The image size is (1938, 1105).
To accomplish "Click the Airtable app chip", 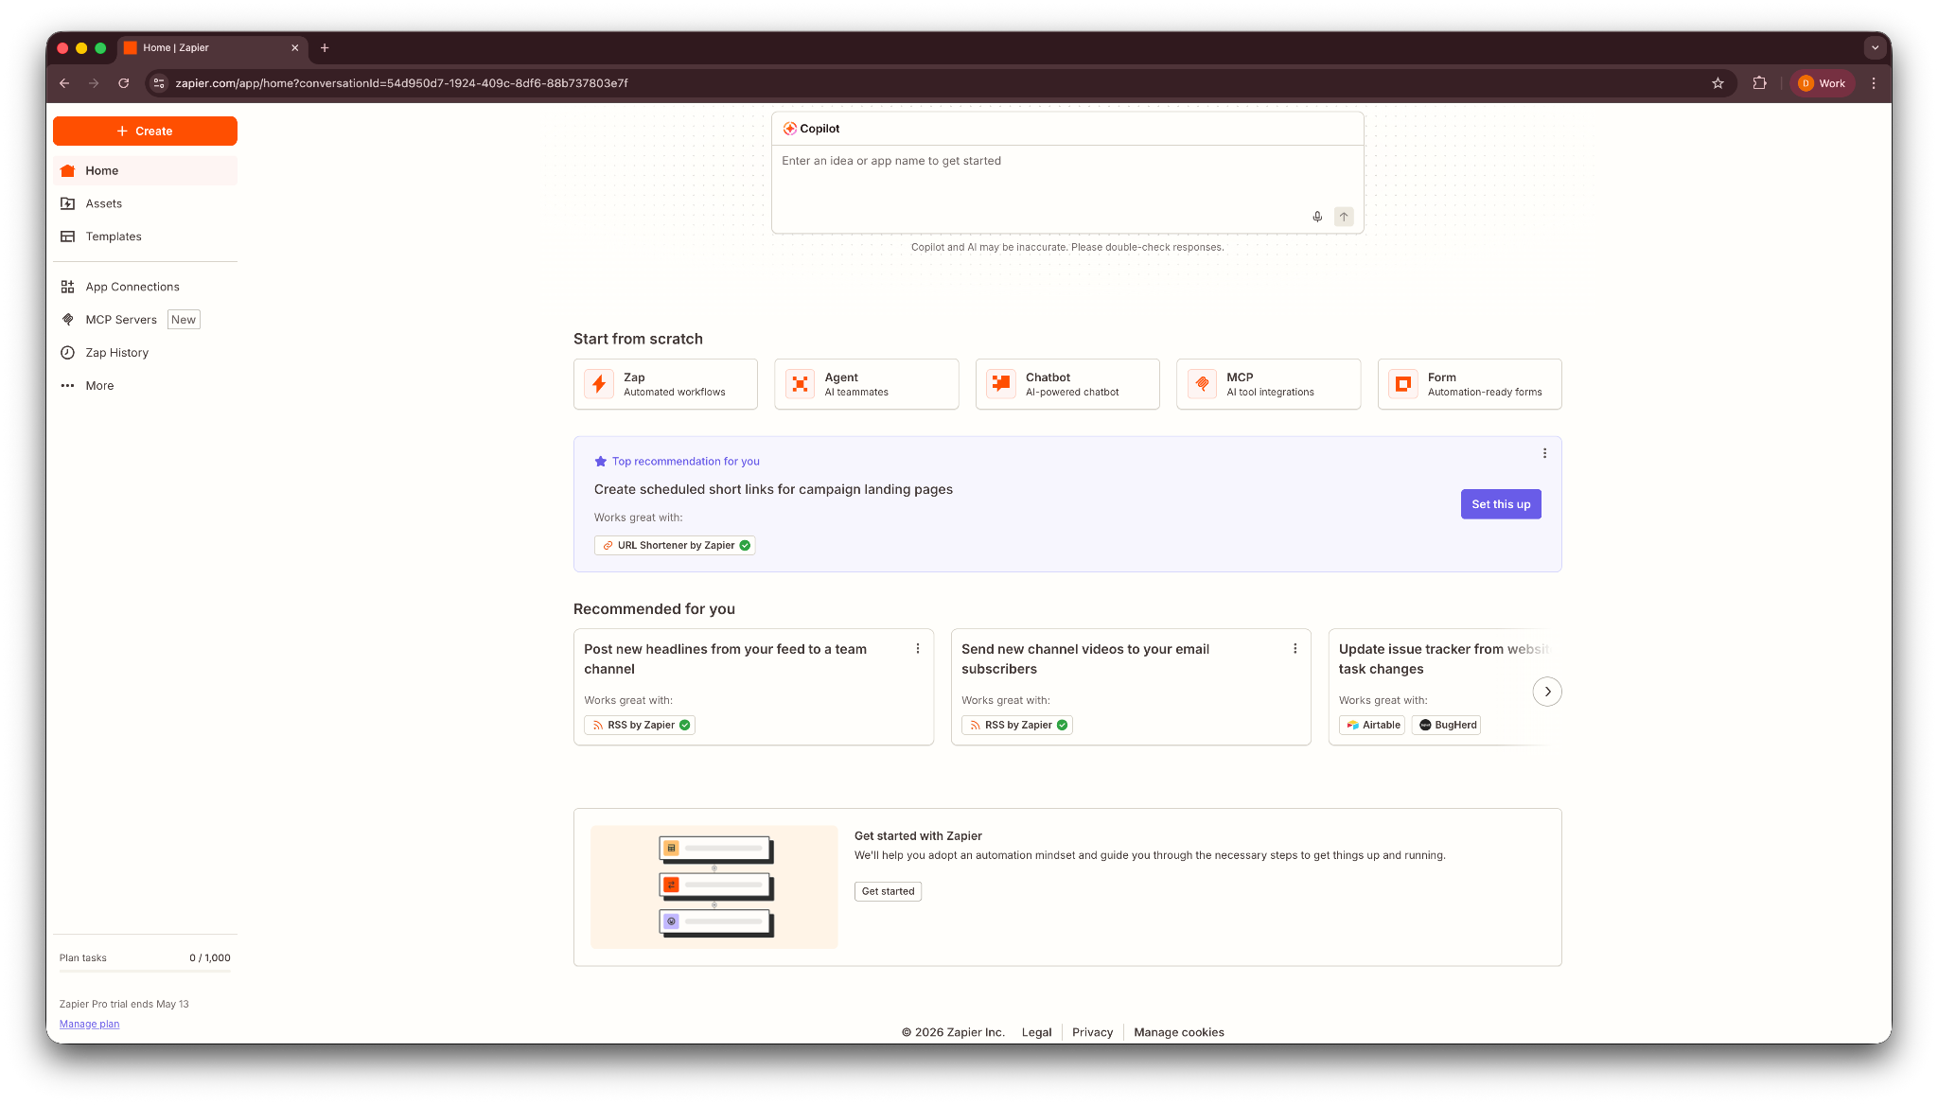I will tap(1372, 726).
